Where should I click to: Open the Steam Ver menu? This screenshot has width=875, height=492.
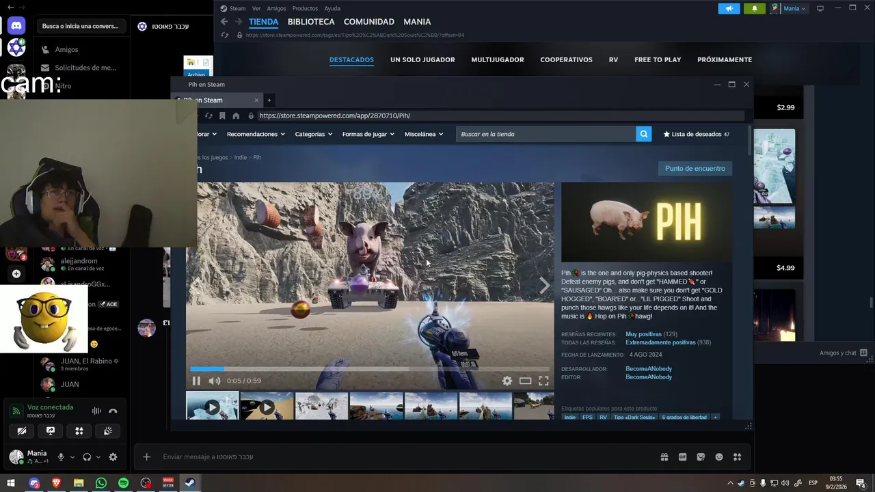pos(256,8)
